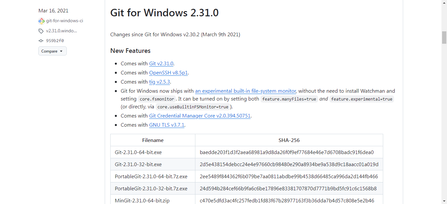Follow the tig v2.5.3 link
The height and width of the screenshot is (204, 447).
(x=160, y=82)
